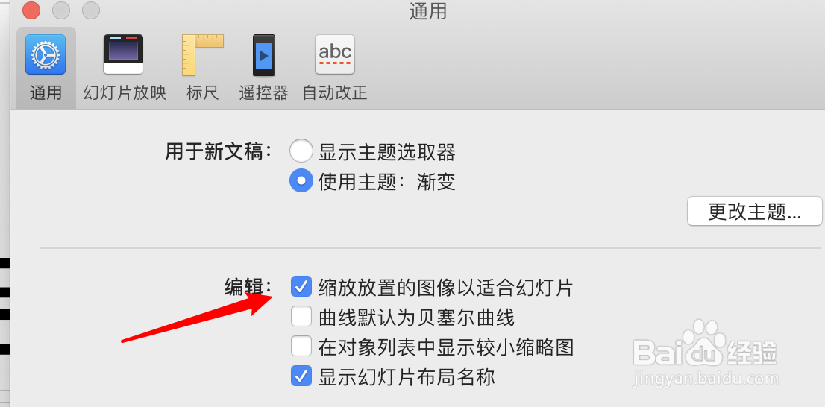Image resolution: width=825 pixels, height=407 pixels.
Task: Open the 幻灯片放映 slideshow screen icon
Action: [x=124, y=54]
